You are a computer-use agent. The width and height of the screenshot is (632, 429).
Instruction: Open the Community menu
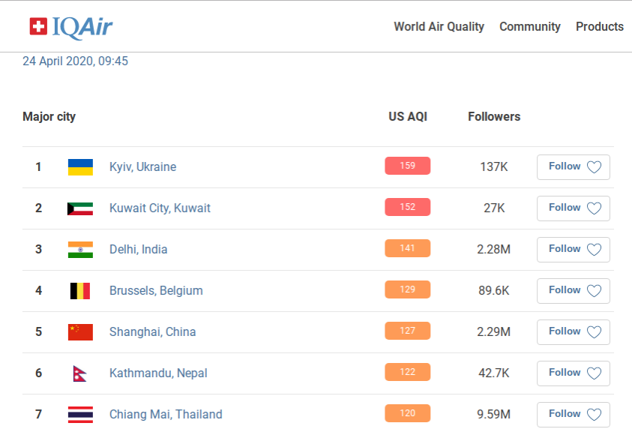(x=530, y=27)
